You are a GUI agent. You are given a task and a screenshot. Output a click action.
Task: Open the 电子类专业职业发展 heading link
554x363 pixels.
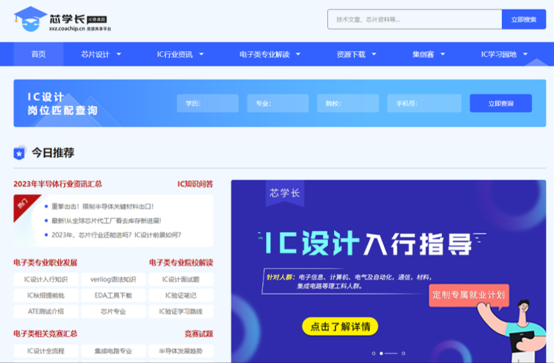click(x=45, y=263)
